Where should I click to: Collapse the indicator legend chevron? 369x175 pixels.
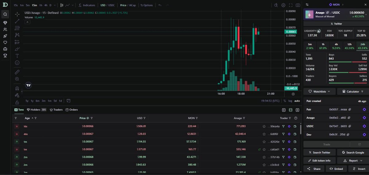(x=27, y=22)
